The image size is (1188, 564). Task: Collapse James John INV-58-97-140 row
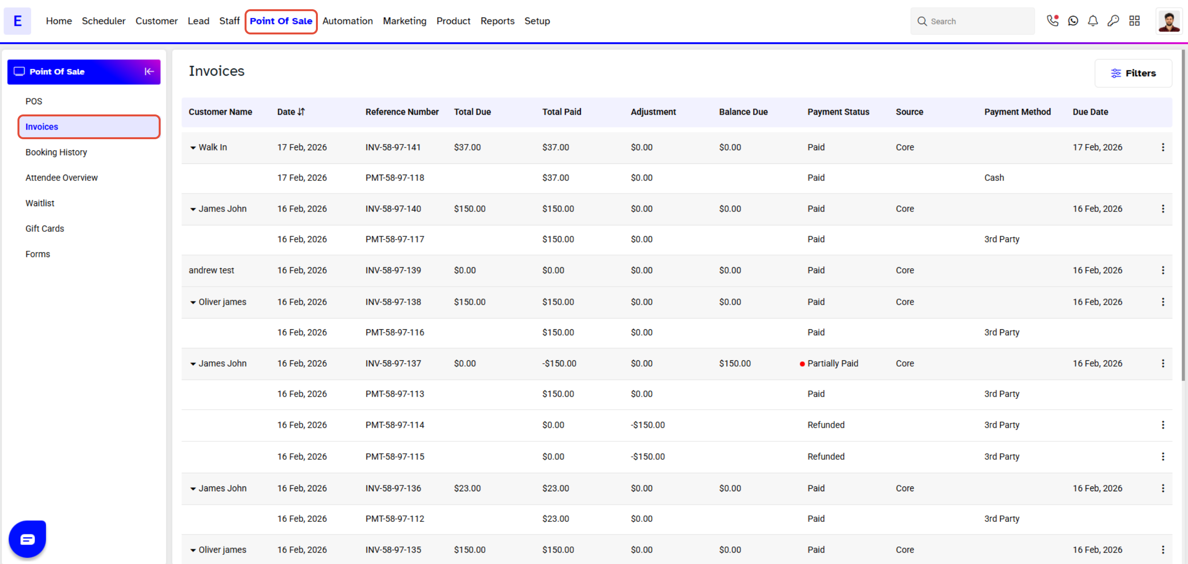[x=193, y=209]
